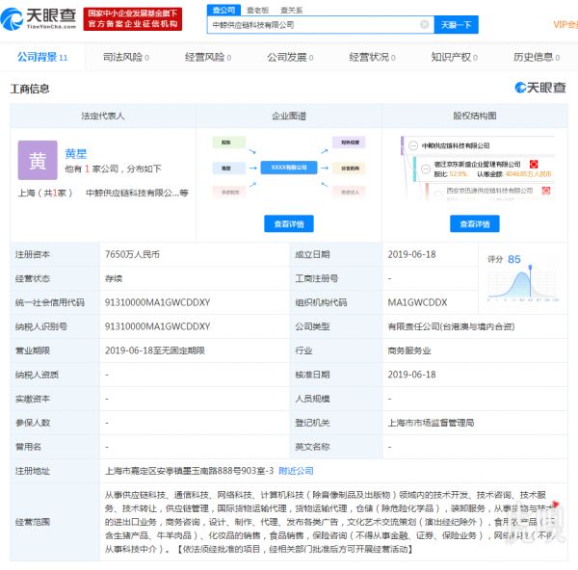Click the Tianyancha logo in header

click(x=40, y=17)
